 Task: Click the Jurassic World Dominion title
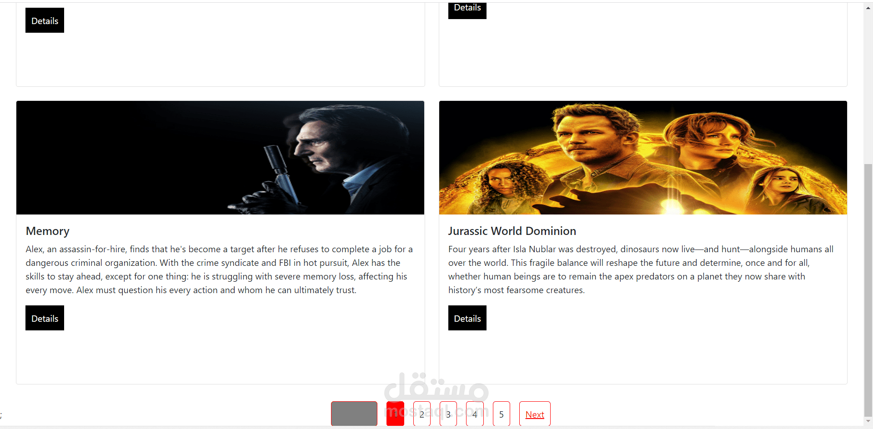(512, 231)
